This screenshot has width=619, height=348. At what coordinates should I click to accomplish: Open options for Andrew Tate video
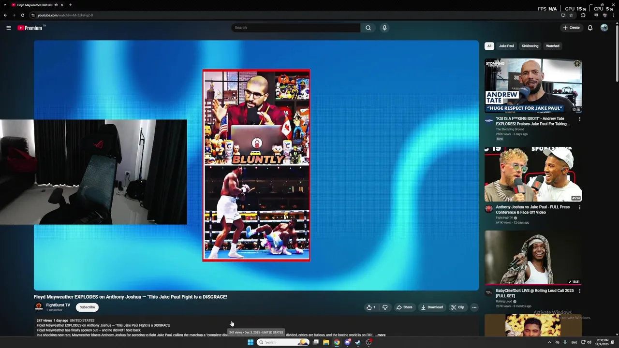click(x=579, y=119)
